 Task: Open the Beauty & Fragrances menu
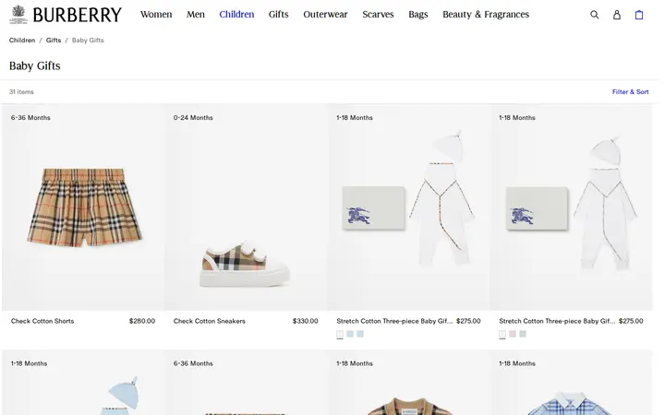pyautogui.click(x=486, y=15)
